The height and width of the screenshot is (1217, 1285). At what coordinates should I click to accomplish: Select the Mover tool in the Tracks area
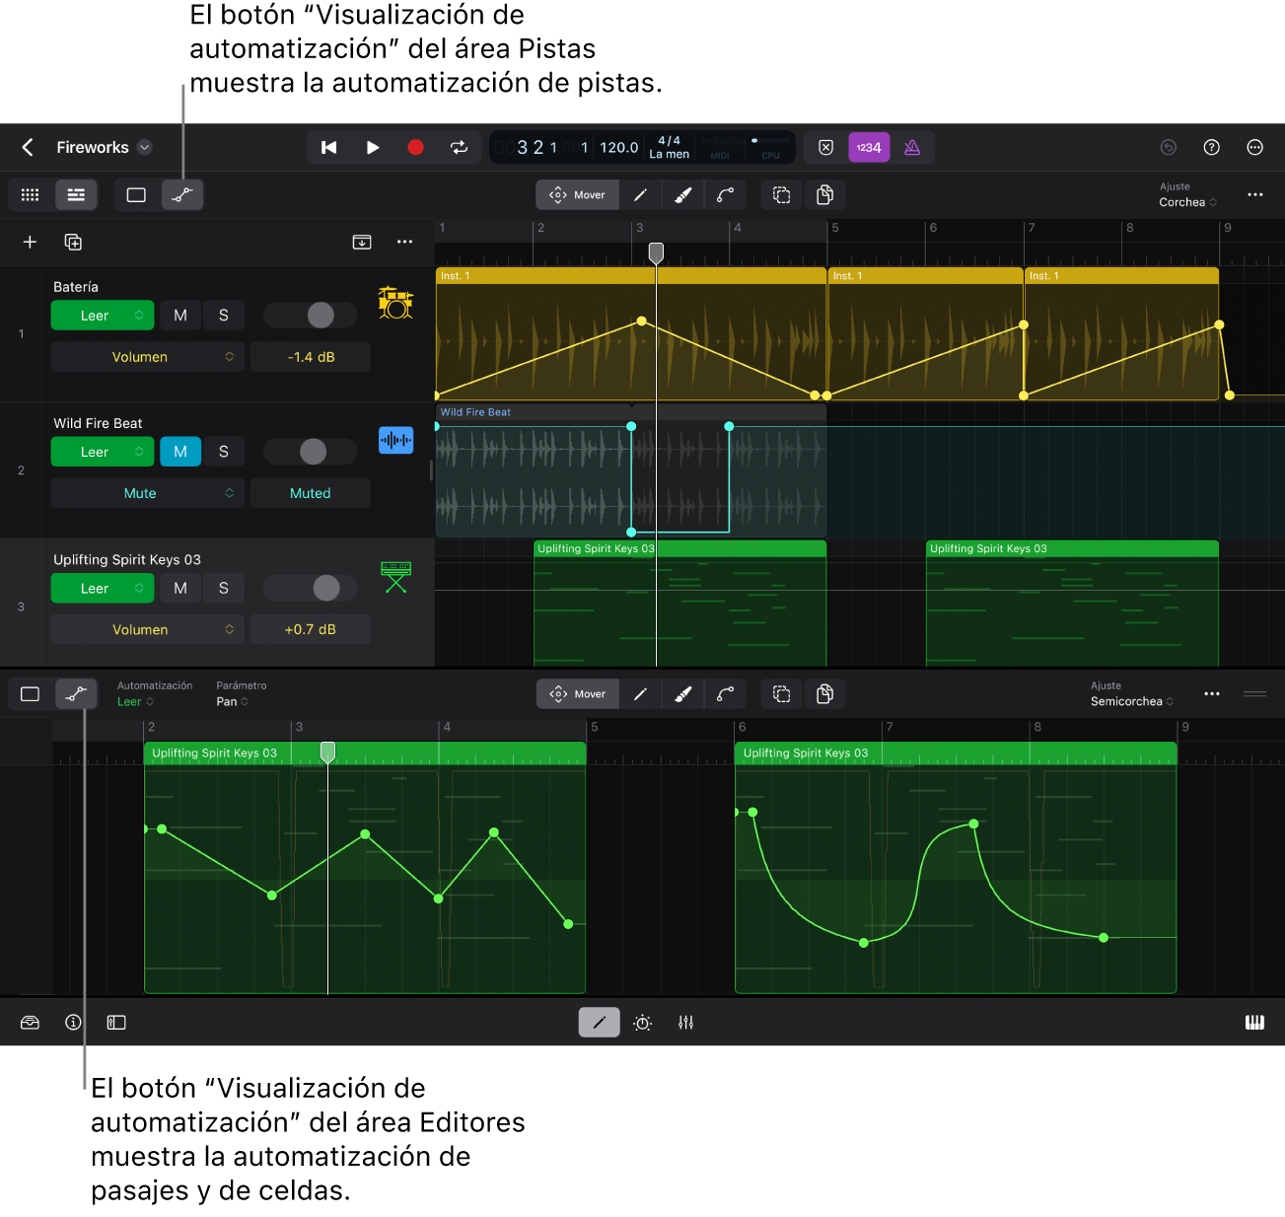tap(578, 194)
